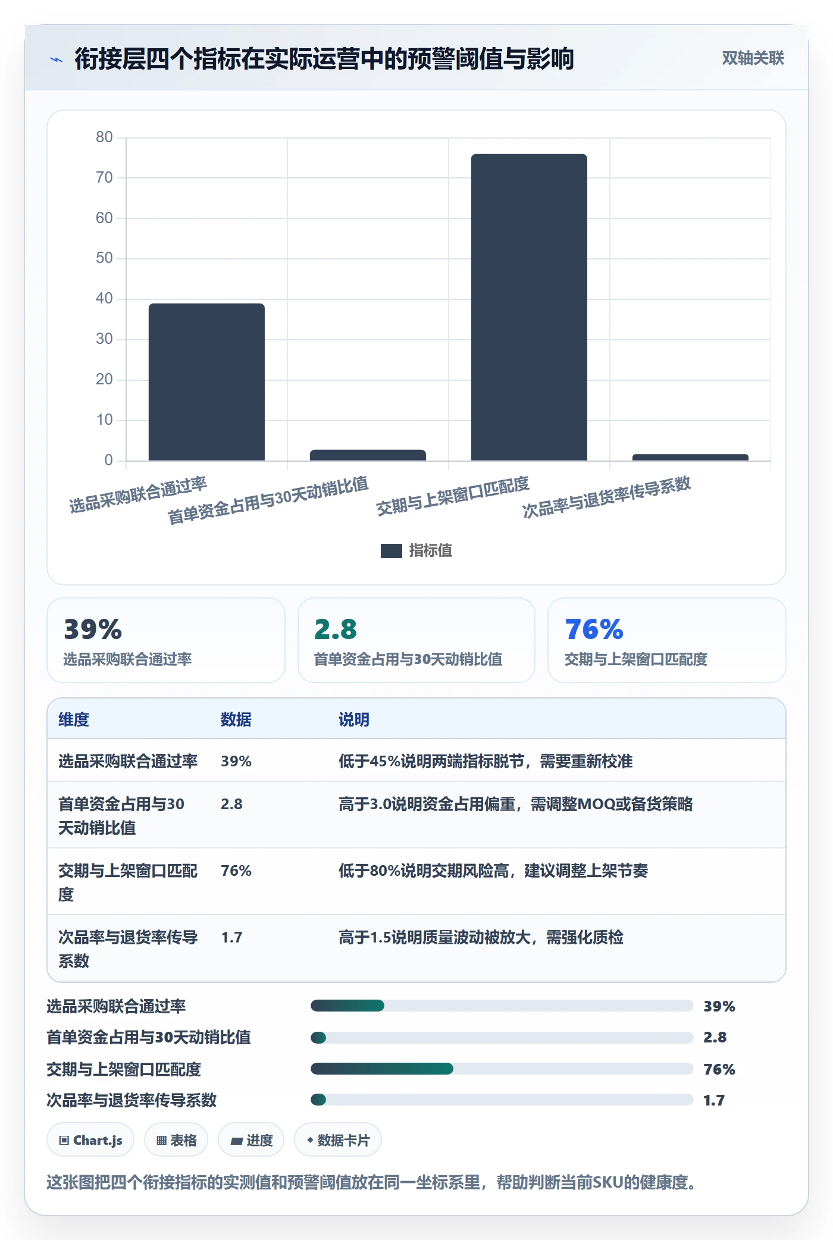Screen dimensions: 833x1240
Task: Click the footer description about SKU健康度
Action: (372, 1182)
